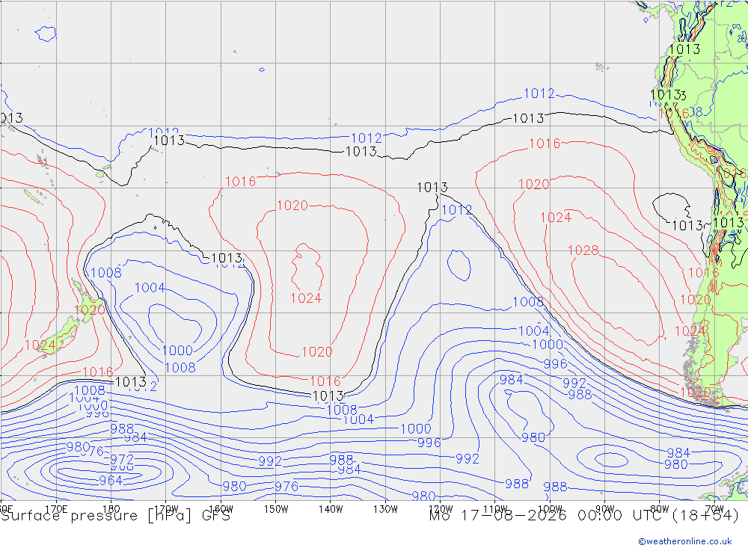Select the 170E longitude label
The height and width of the screenshot is (548, 748).
pyautogui.click(x=56, y=509)
